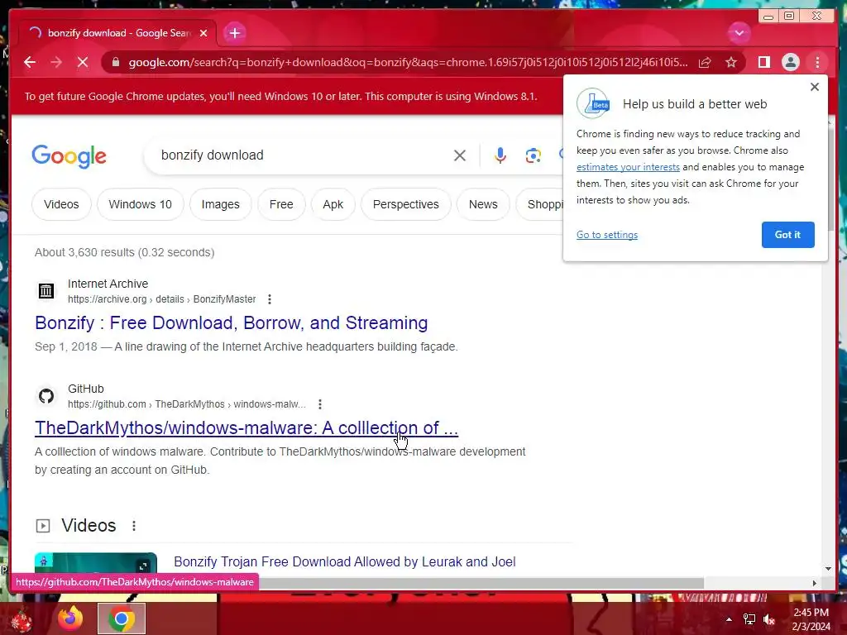
Task: Click the network tray icon
Action: [749, 619]
